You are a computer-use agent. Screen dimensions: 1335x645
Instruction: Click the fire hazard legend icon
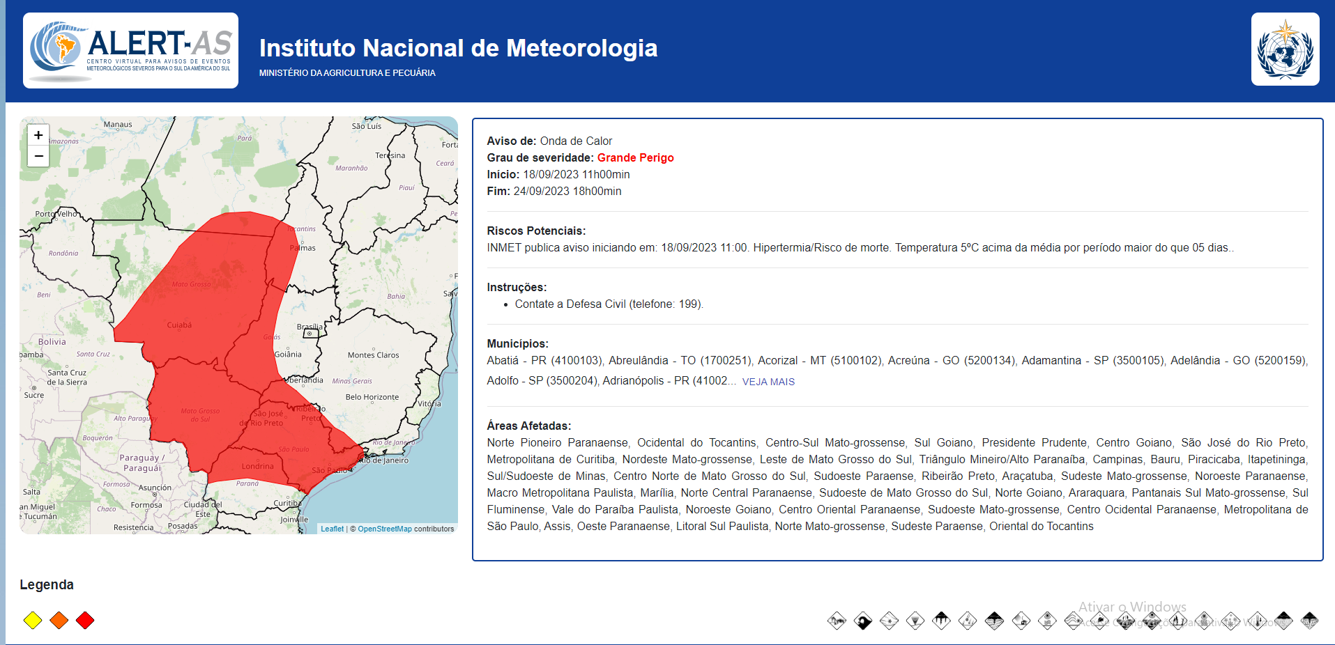(x=1178, y=621)
